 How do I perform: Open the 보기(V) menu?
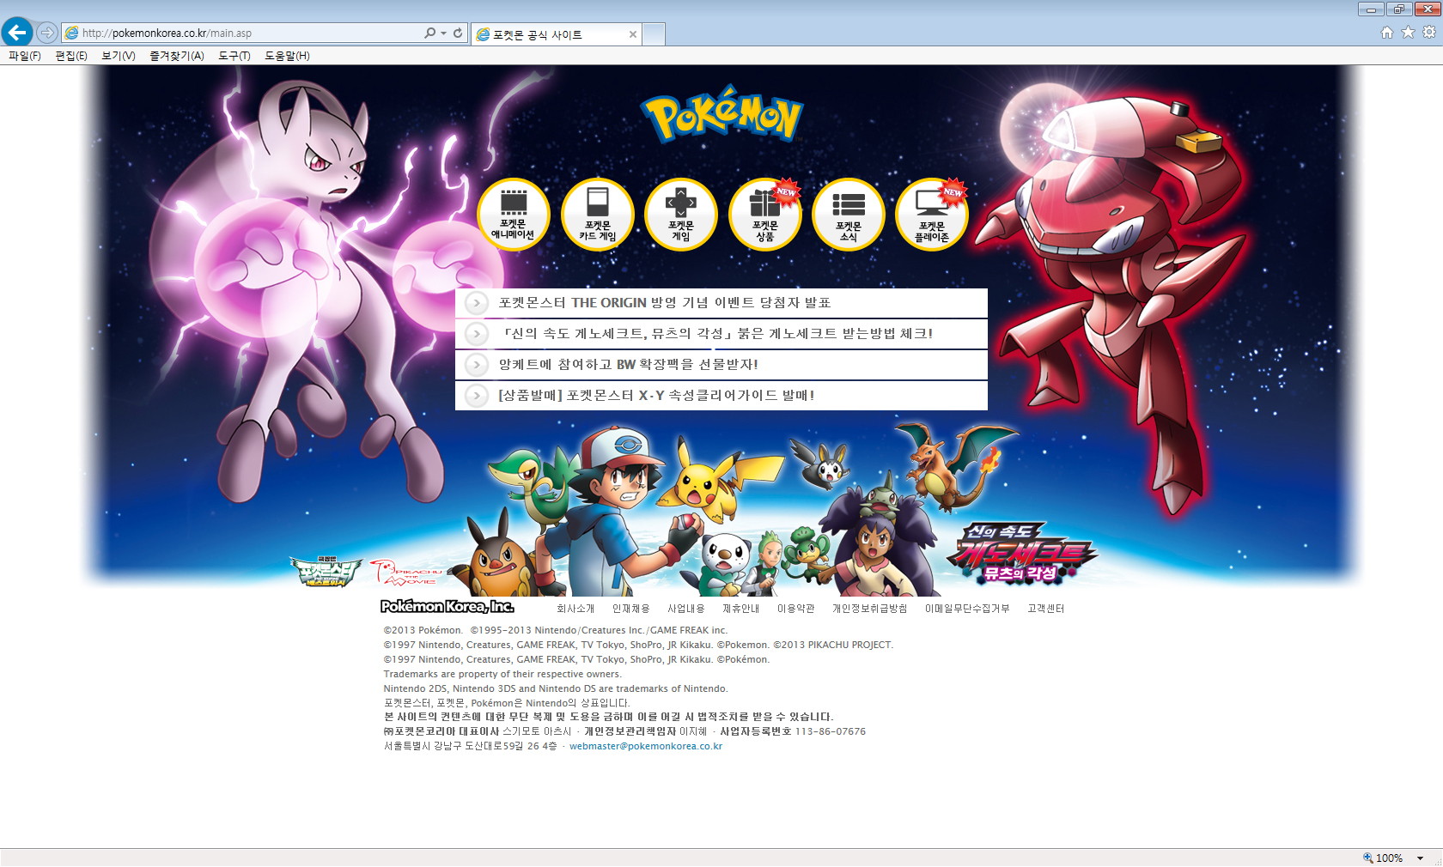pyautogui.click(x=119, y=56)
